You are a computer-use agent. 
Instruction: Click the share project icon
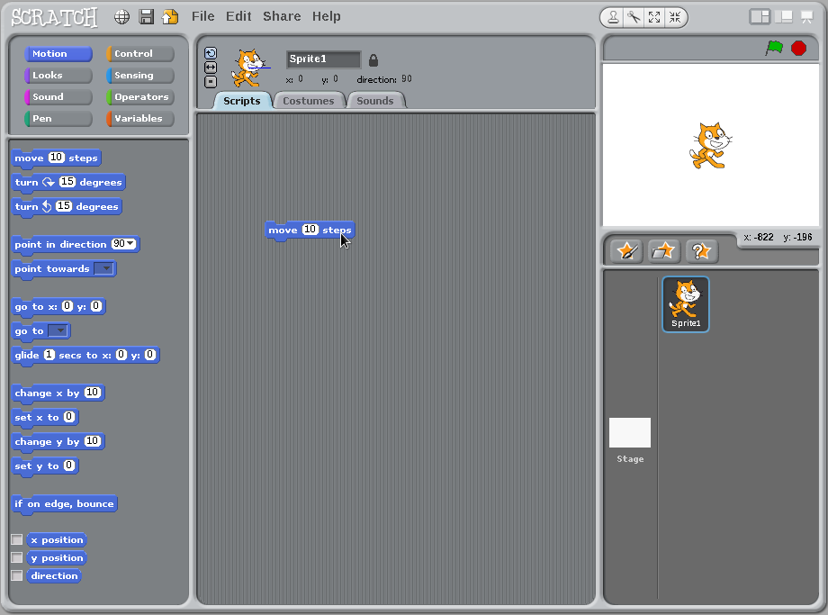pyautogui.click(x=170, y=17)
